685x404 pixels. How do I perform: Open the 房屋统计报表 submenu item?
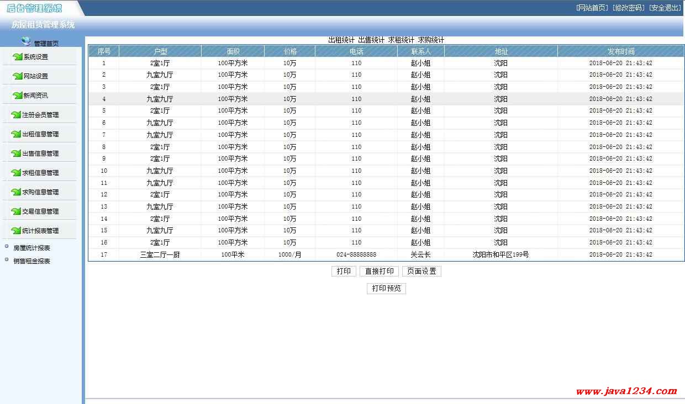pyautogui.click(x=31, y=248)
